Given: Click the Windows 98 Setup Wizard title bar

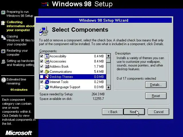Looking at the screenshot, I should tap(104, 20).
